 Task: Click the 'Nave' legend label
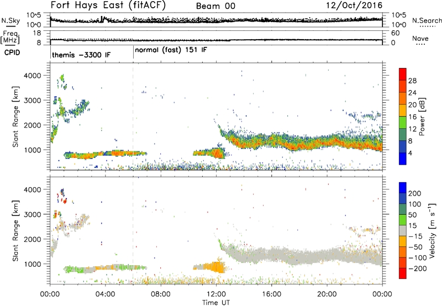point(420,38)
